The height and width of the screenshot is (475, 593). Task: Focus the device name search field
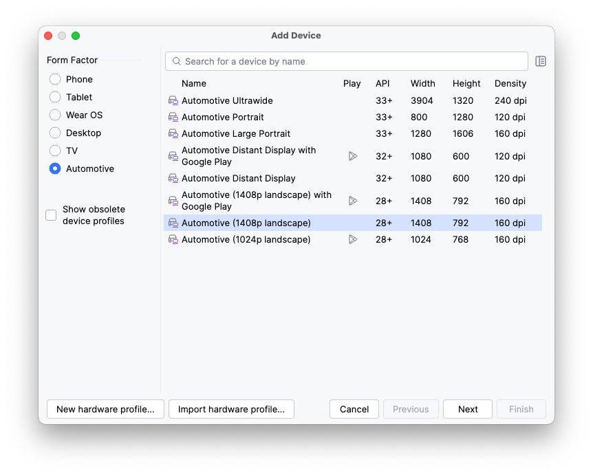351,61
